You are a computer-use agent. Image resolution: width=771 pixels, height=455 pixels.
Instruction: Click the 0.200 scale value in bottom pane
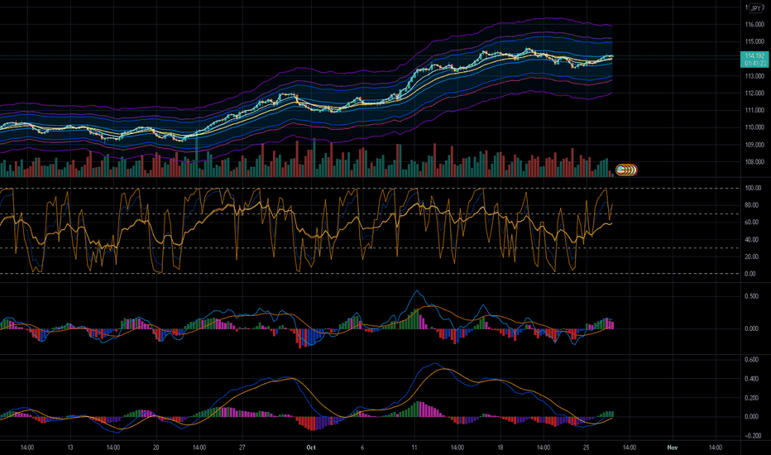pyautogui.click(x=752, y=398)
